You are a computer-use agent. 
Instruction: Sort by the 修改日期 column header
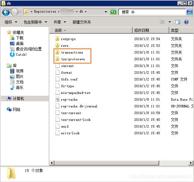(x=151, y=30)
